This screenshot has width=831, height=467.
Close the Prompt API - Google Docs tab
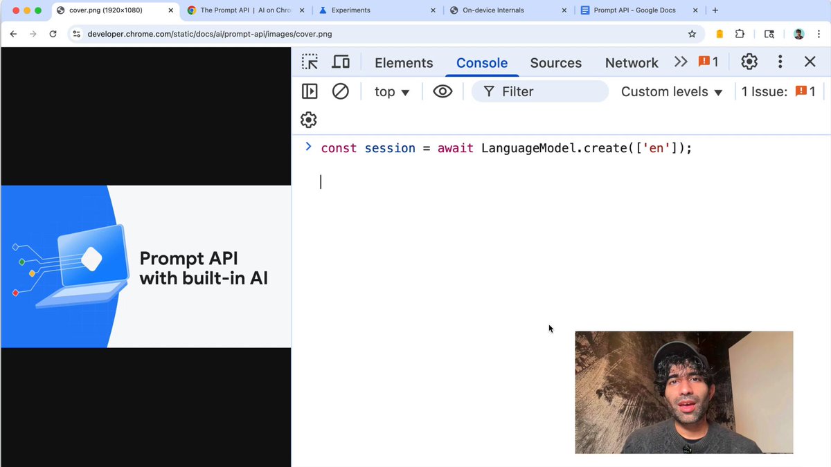coord(695,10)
